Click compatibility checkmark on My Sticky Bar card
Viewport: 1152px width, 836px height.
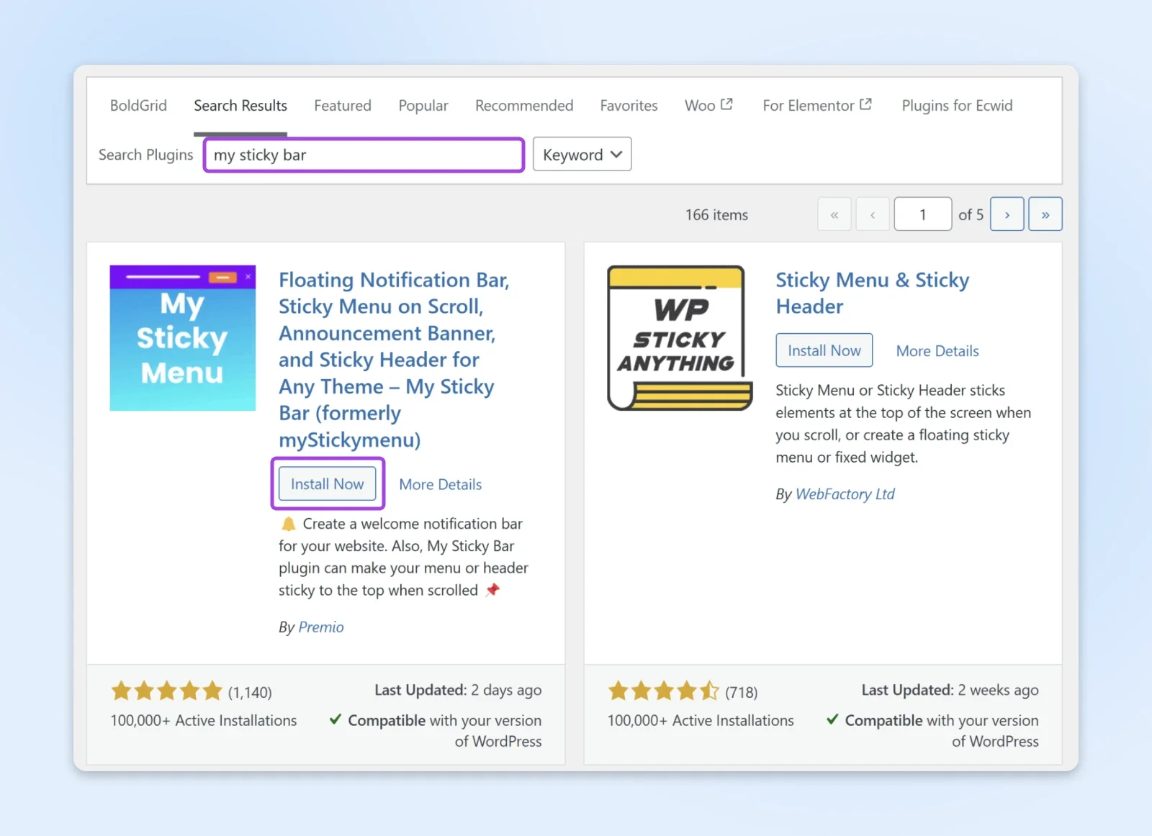coord(336,719)
